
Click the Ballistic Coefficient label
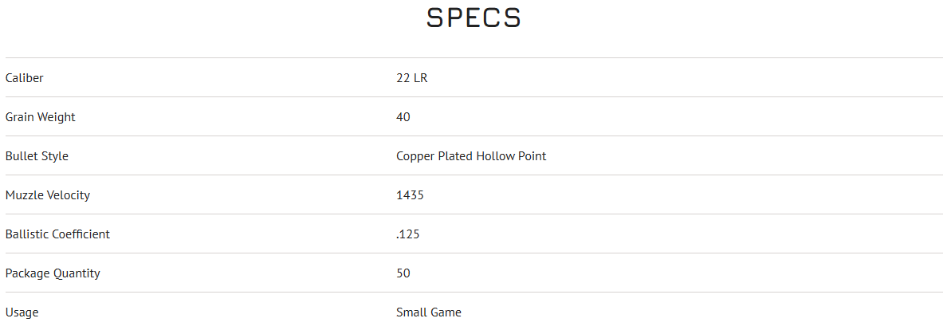coord(57,234)
